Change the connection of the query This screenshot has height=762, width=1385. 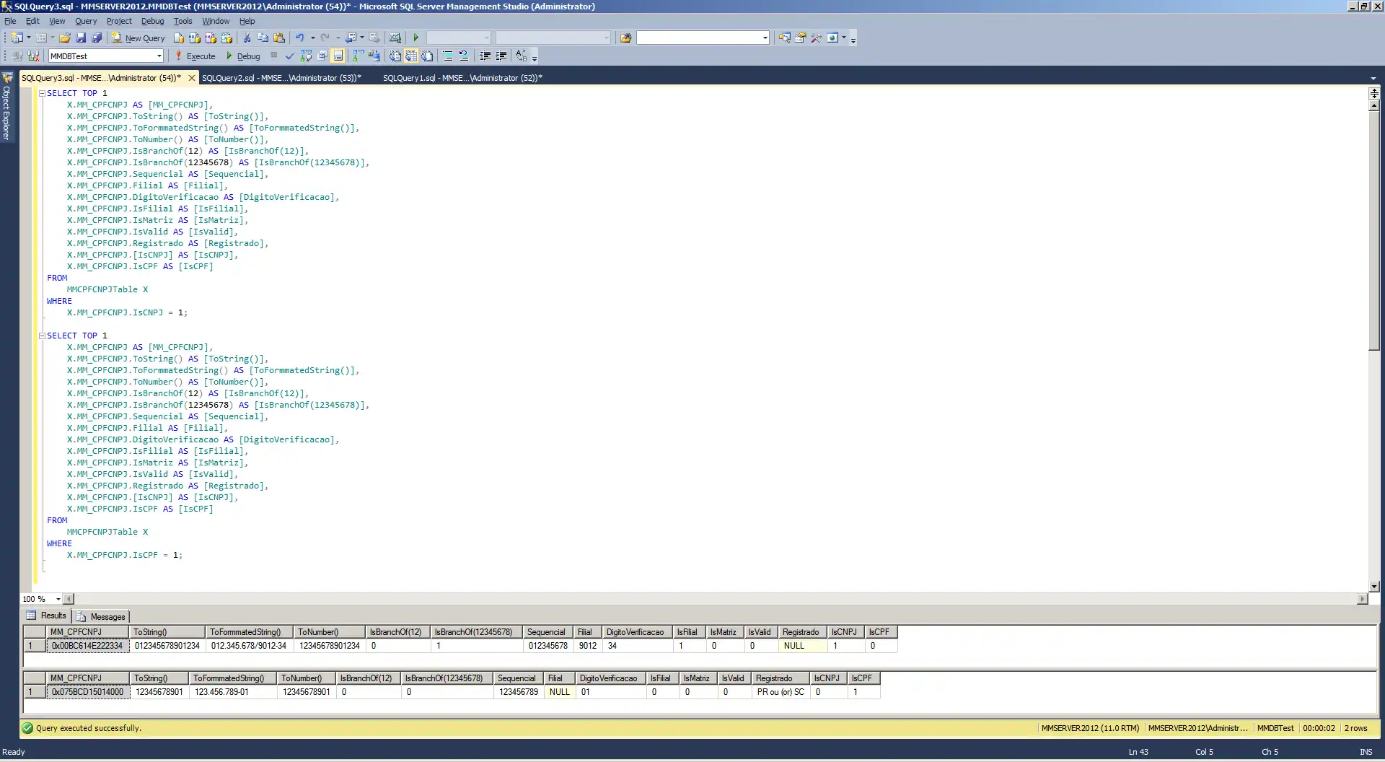click(x=33, y=56)
